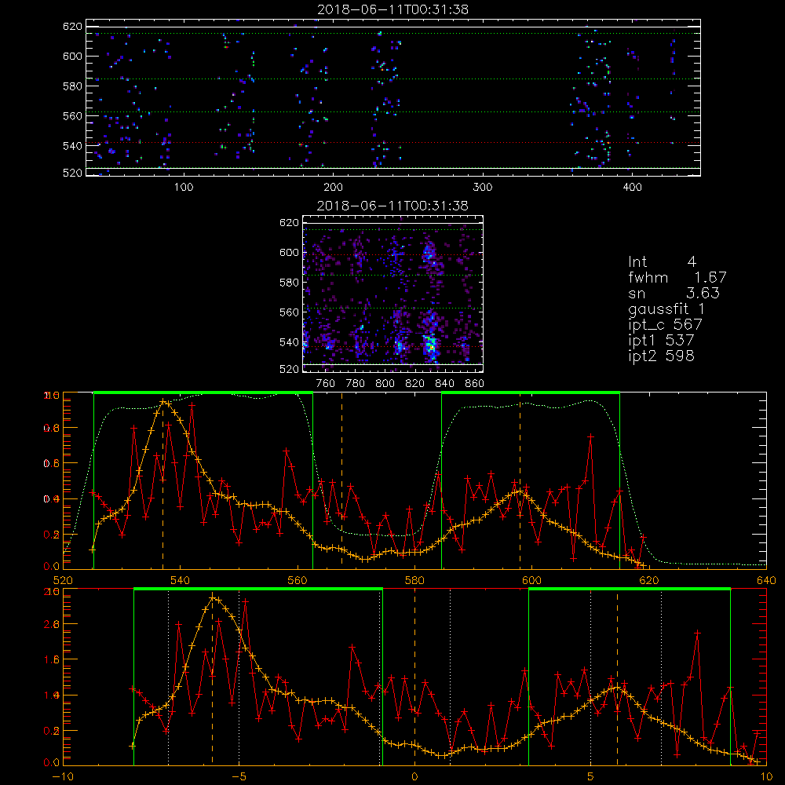Click the orange dashed line at 0 in the bottom plot

click(414, 676)
